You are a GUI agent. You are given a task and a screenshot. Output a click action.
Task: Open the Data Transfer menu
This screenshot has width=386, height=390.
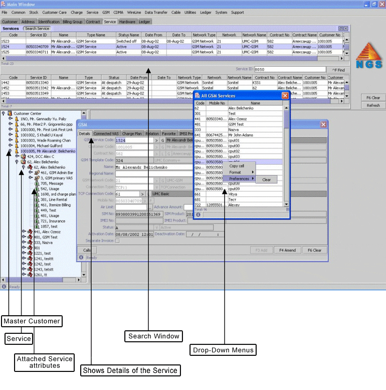coord(156,13)
